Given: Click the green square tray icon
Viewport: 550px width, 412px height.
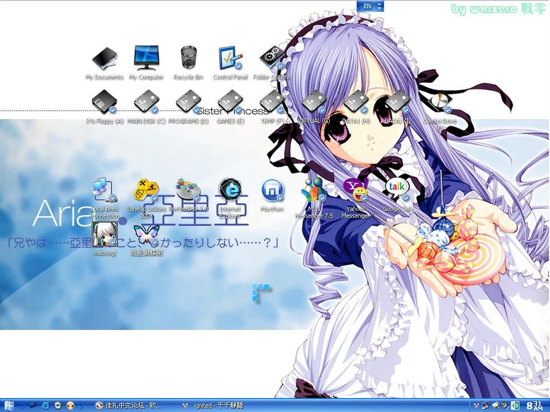Looking at the screenshot, I should (x=515, y=406).
